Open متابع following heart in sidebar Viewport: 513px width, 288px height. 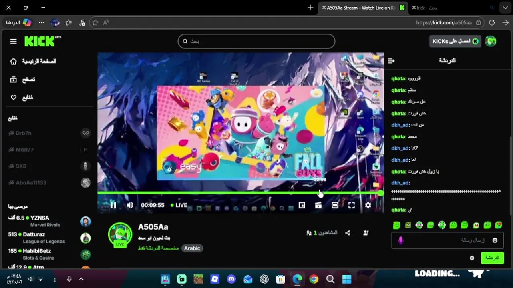point(22,97)
